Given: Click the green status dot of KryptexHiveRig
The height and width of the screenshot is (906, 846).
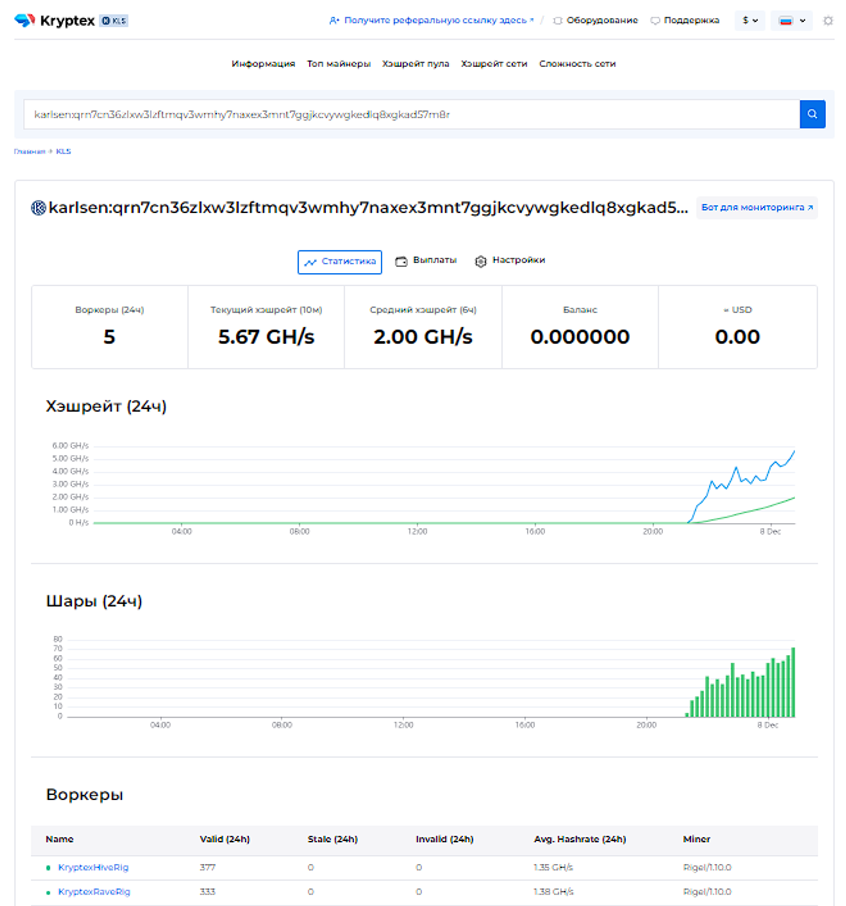Looking at the screenshot, I should pyautogui.click(x=48, y=868).
